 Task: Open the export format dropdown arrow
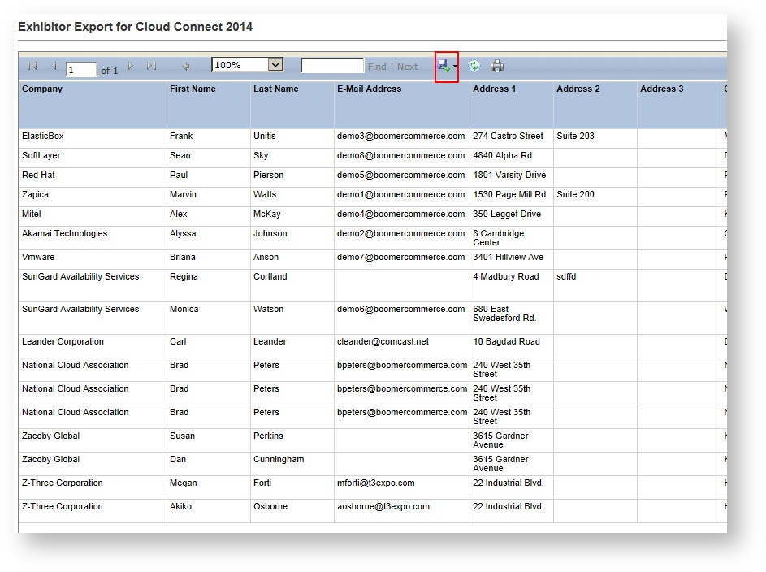click(x=455, y=66)
